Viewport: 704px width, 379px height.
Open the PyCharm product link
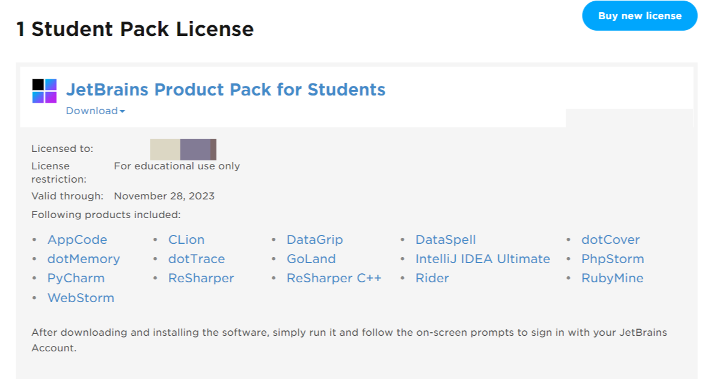pyautogui.click(x=76, y=278)
